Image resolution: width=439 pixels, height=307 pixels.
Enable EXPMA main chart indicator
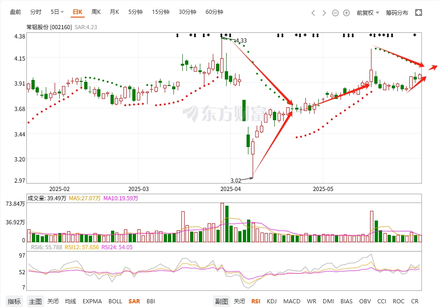92,301
